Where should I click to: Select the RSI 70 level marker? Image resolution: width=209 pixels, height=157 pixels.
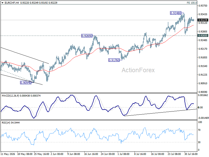[x=199, y=130]
